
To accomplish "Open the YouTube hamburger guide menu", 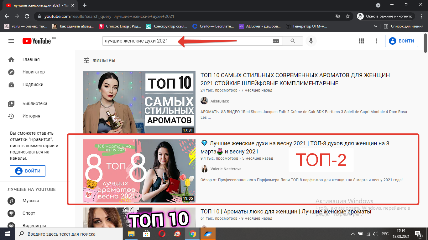I will pyautogui.click(x=11, y=41).
